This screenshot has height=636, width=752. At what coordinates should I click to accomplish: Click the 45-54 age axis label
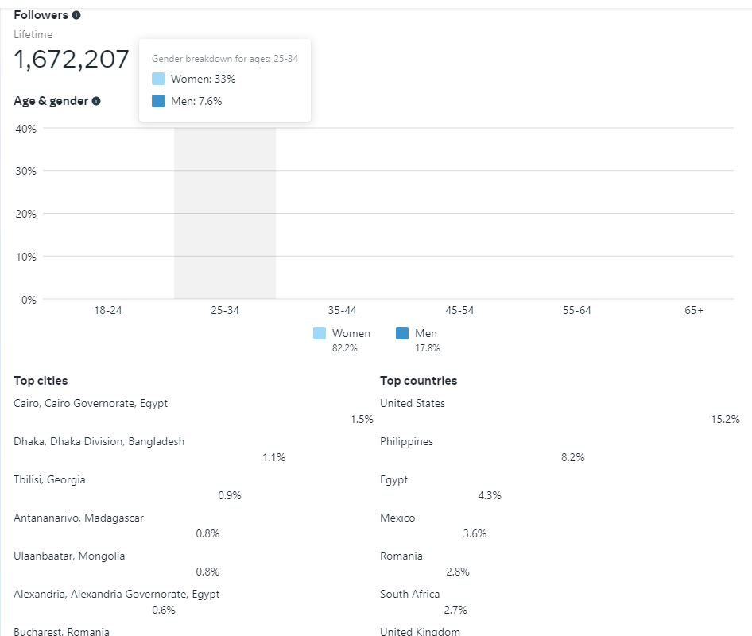pos(459,310)
